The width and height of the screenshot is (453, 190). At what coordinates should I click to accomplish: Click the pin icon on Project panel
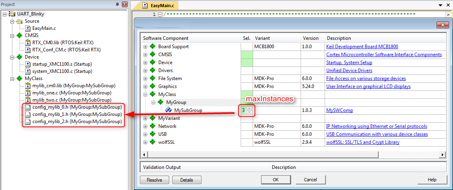point(117,4)
